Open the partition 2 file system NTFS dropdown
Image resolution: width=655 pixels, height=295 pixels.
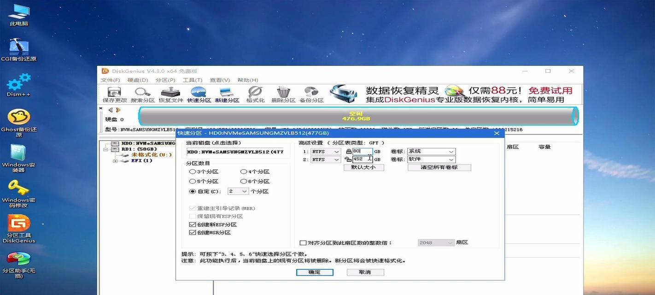(x=326, y=159)
